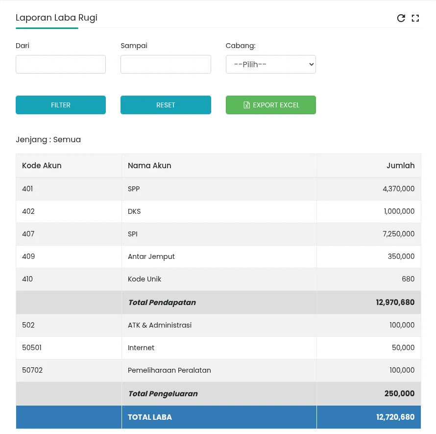Click the total 12,720,680
Image resolution: width=436 pixels, height=434 pixels.
click(x=395, y=417)
